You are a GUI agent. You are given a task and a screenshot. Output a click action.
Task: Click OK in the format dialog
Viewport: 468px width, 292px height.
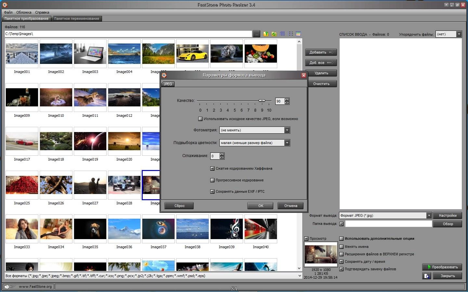tap(261, 206)
